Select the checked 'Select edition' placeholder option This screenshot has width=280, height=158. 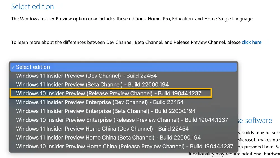[123, 67]
